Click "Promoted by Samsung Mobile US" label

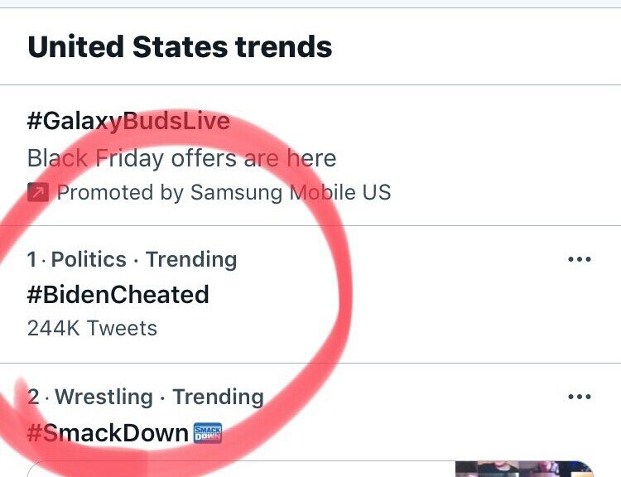pos(224,193)
